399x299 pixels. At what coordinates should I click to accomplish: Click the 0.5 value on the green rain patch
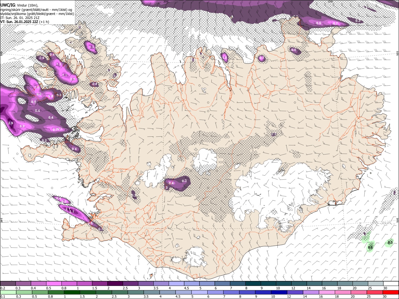pyautogui.click(x=390, y=242)
